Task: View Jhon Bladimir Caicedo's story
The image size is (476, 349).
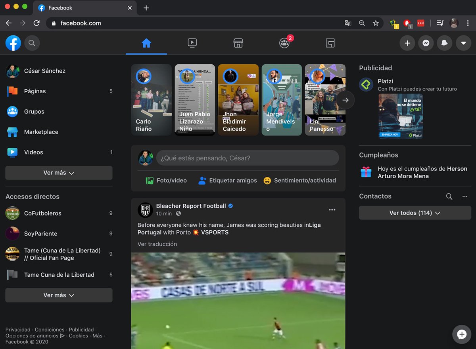Action: pos(238,100)
